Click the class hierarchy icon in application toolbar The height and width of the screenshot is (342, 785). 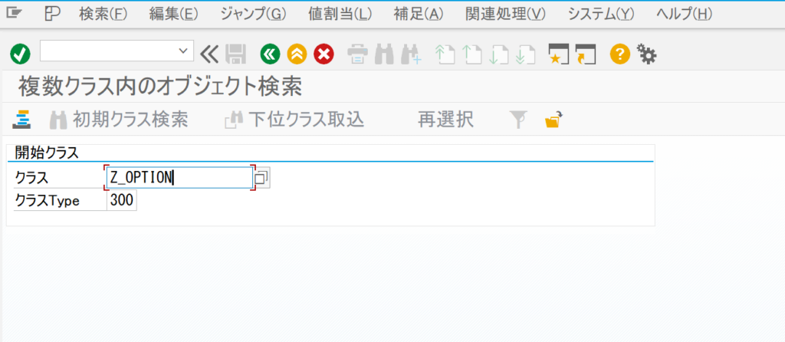coord(21,120)
